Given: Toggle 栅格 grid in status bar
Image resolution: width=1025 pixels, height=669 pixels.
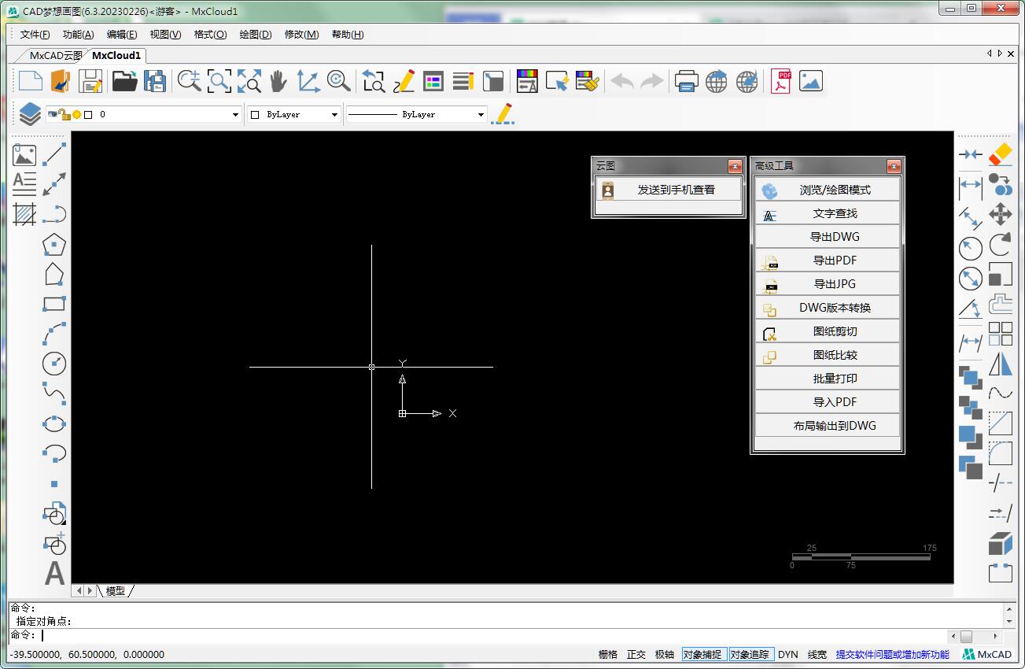Looking at the screenshot, I should click(607, 654).
